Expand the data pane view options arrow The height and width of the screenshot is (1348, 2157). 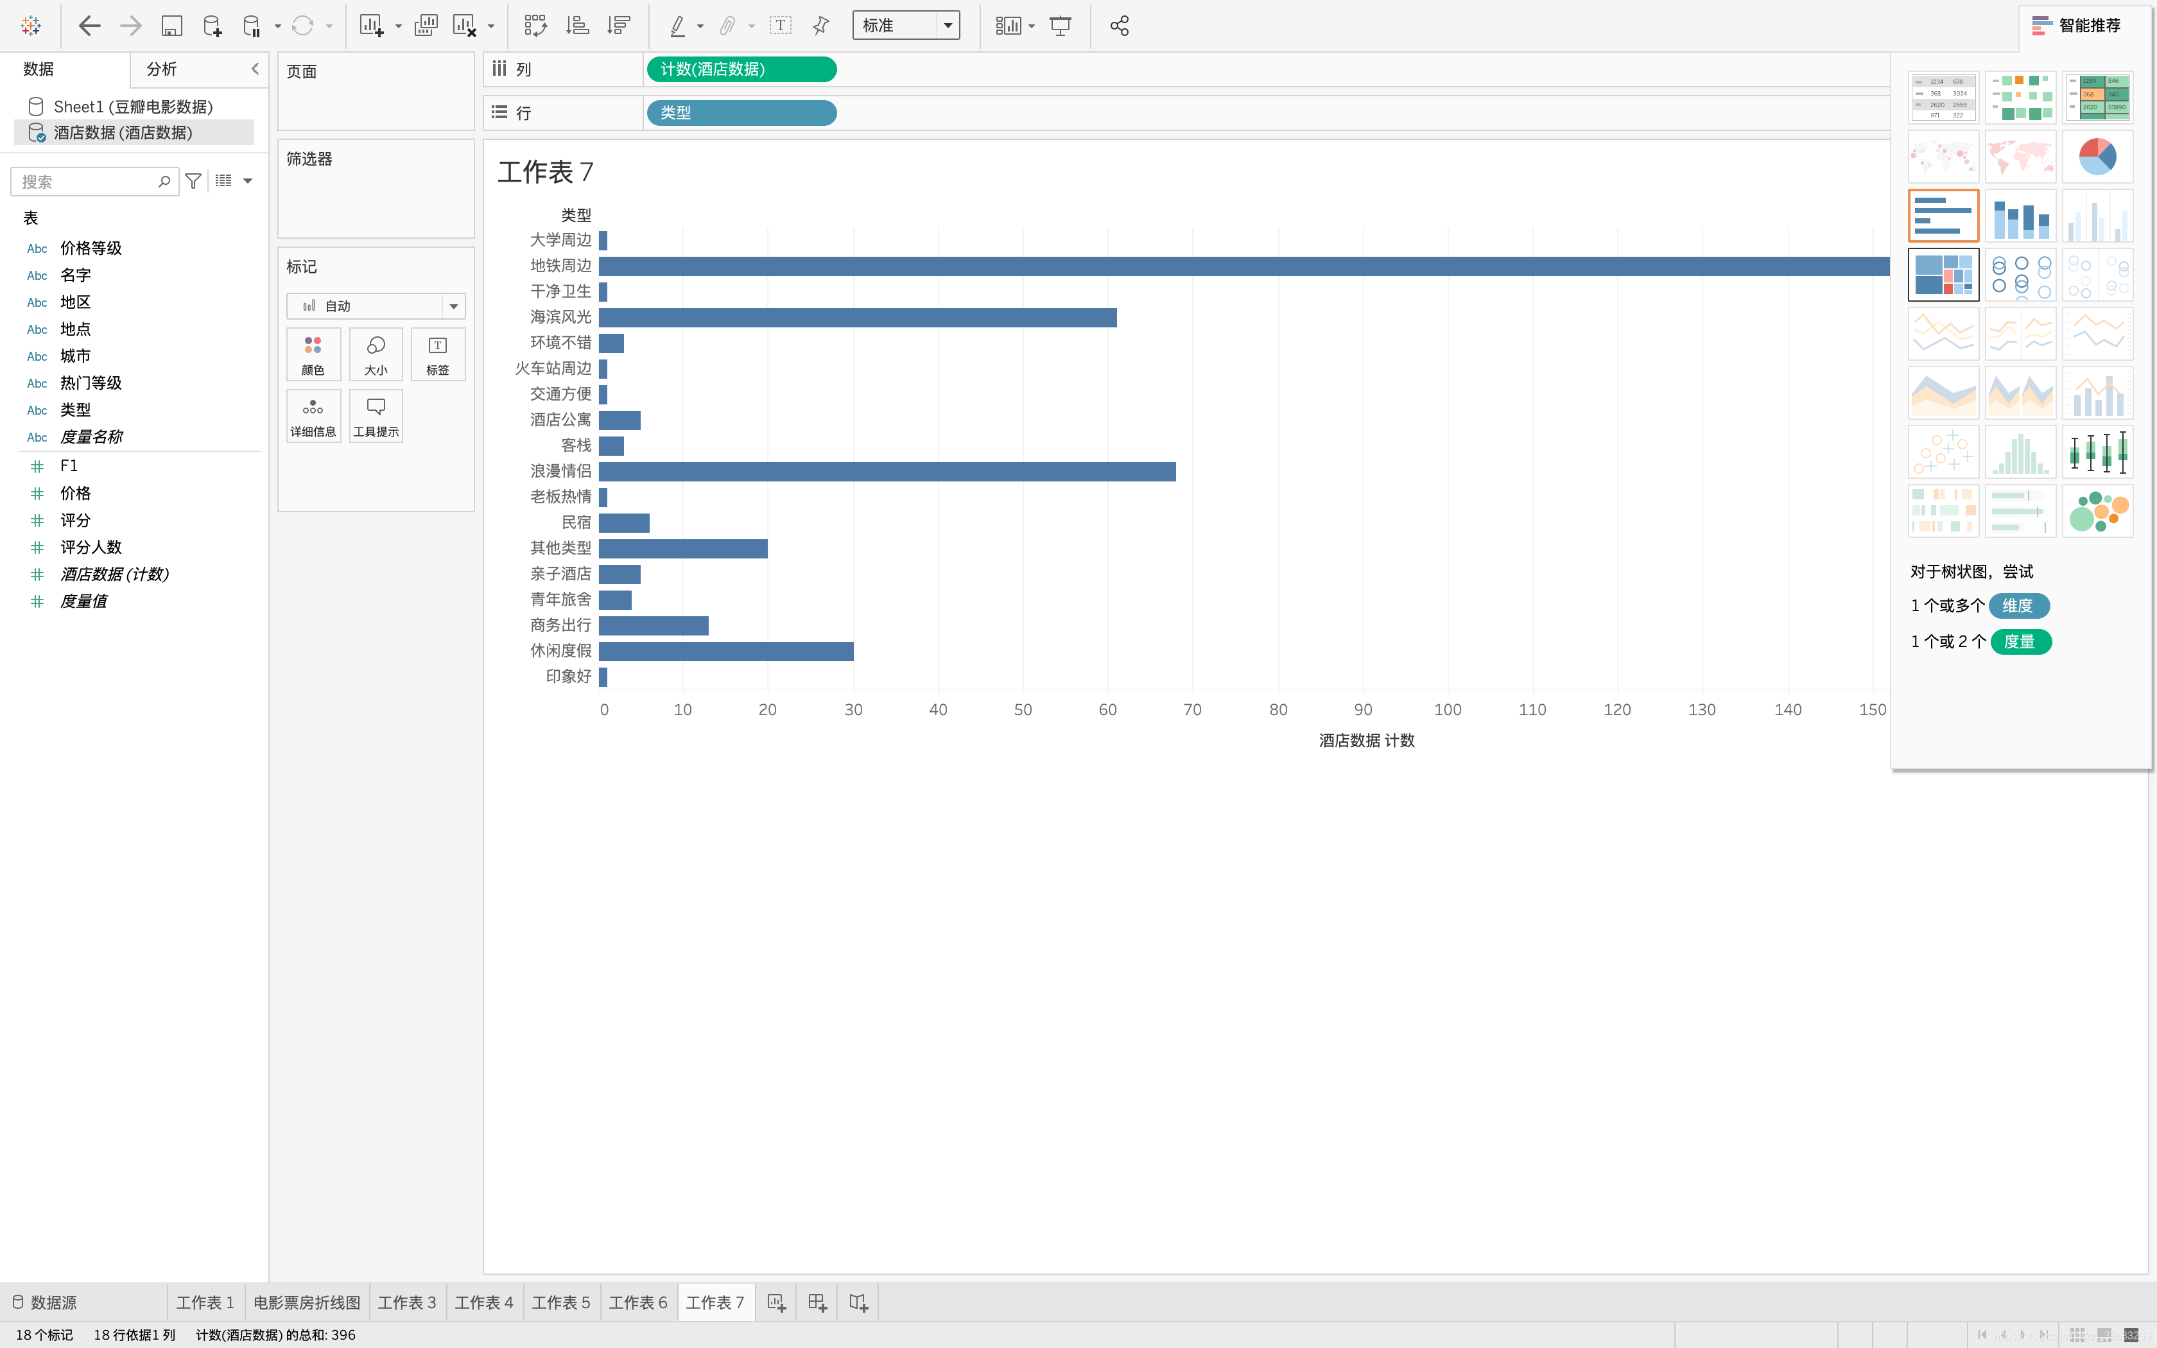coord(248,181)
